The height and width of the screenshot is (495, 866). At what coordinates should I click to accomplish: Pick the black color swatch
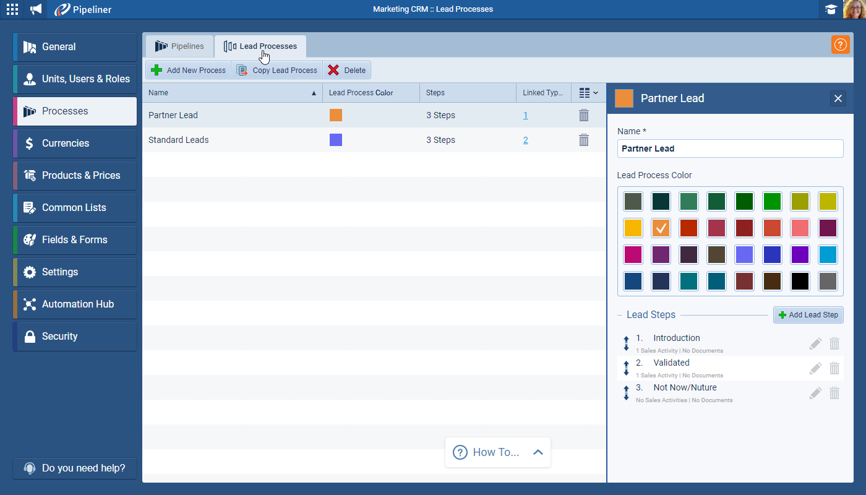click(x=800, y=282)
